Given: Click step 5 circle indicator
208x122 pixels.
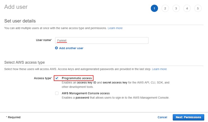Looking at the screenshot, I should [x=198, y=8].
